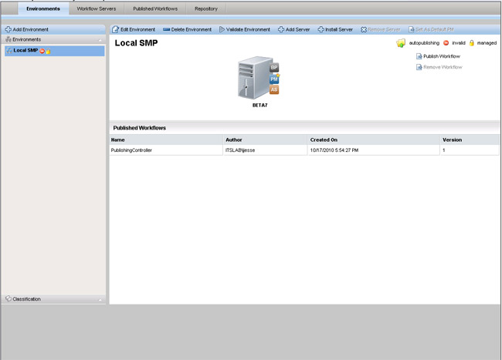Viewport: 502px width, 360px height.
Task: Collapse the Environments panel header
Action: pos(54,39)
